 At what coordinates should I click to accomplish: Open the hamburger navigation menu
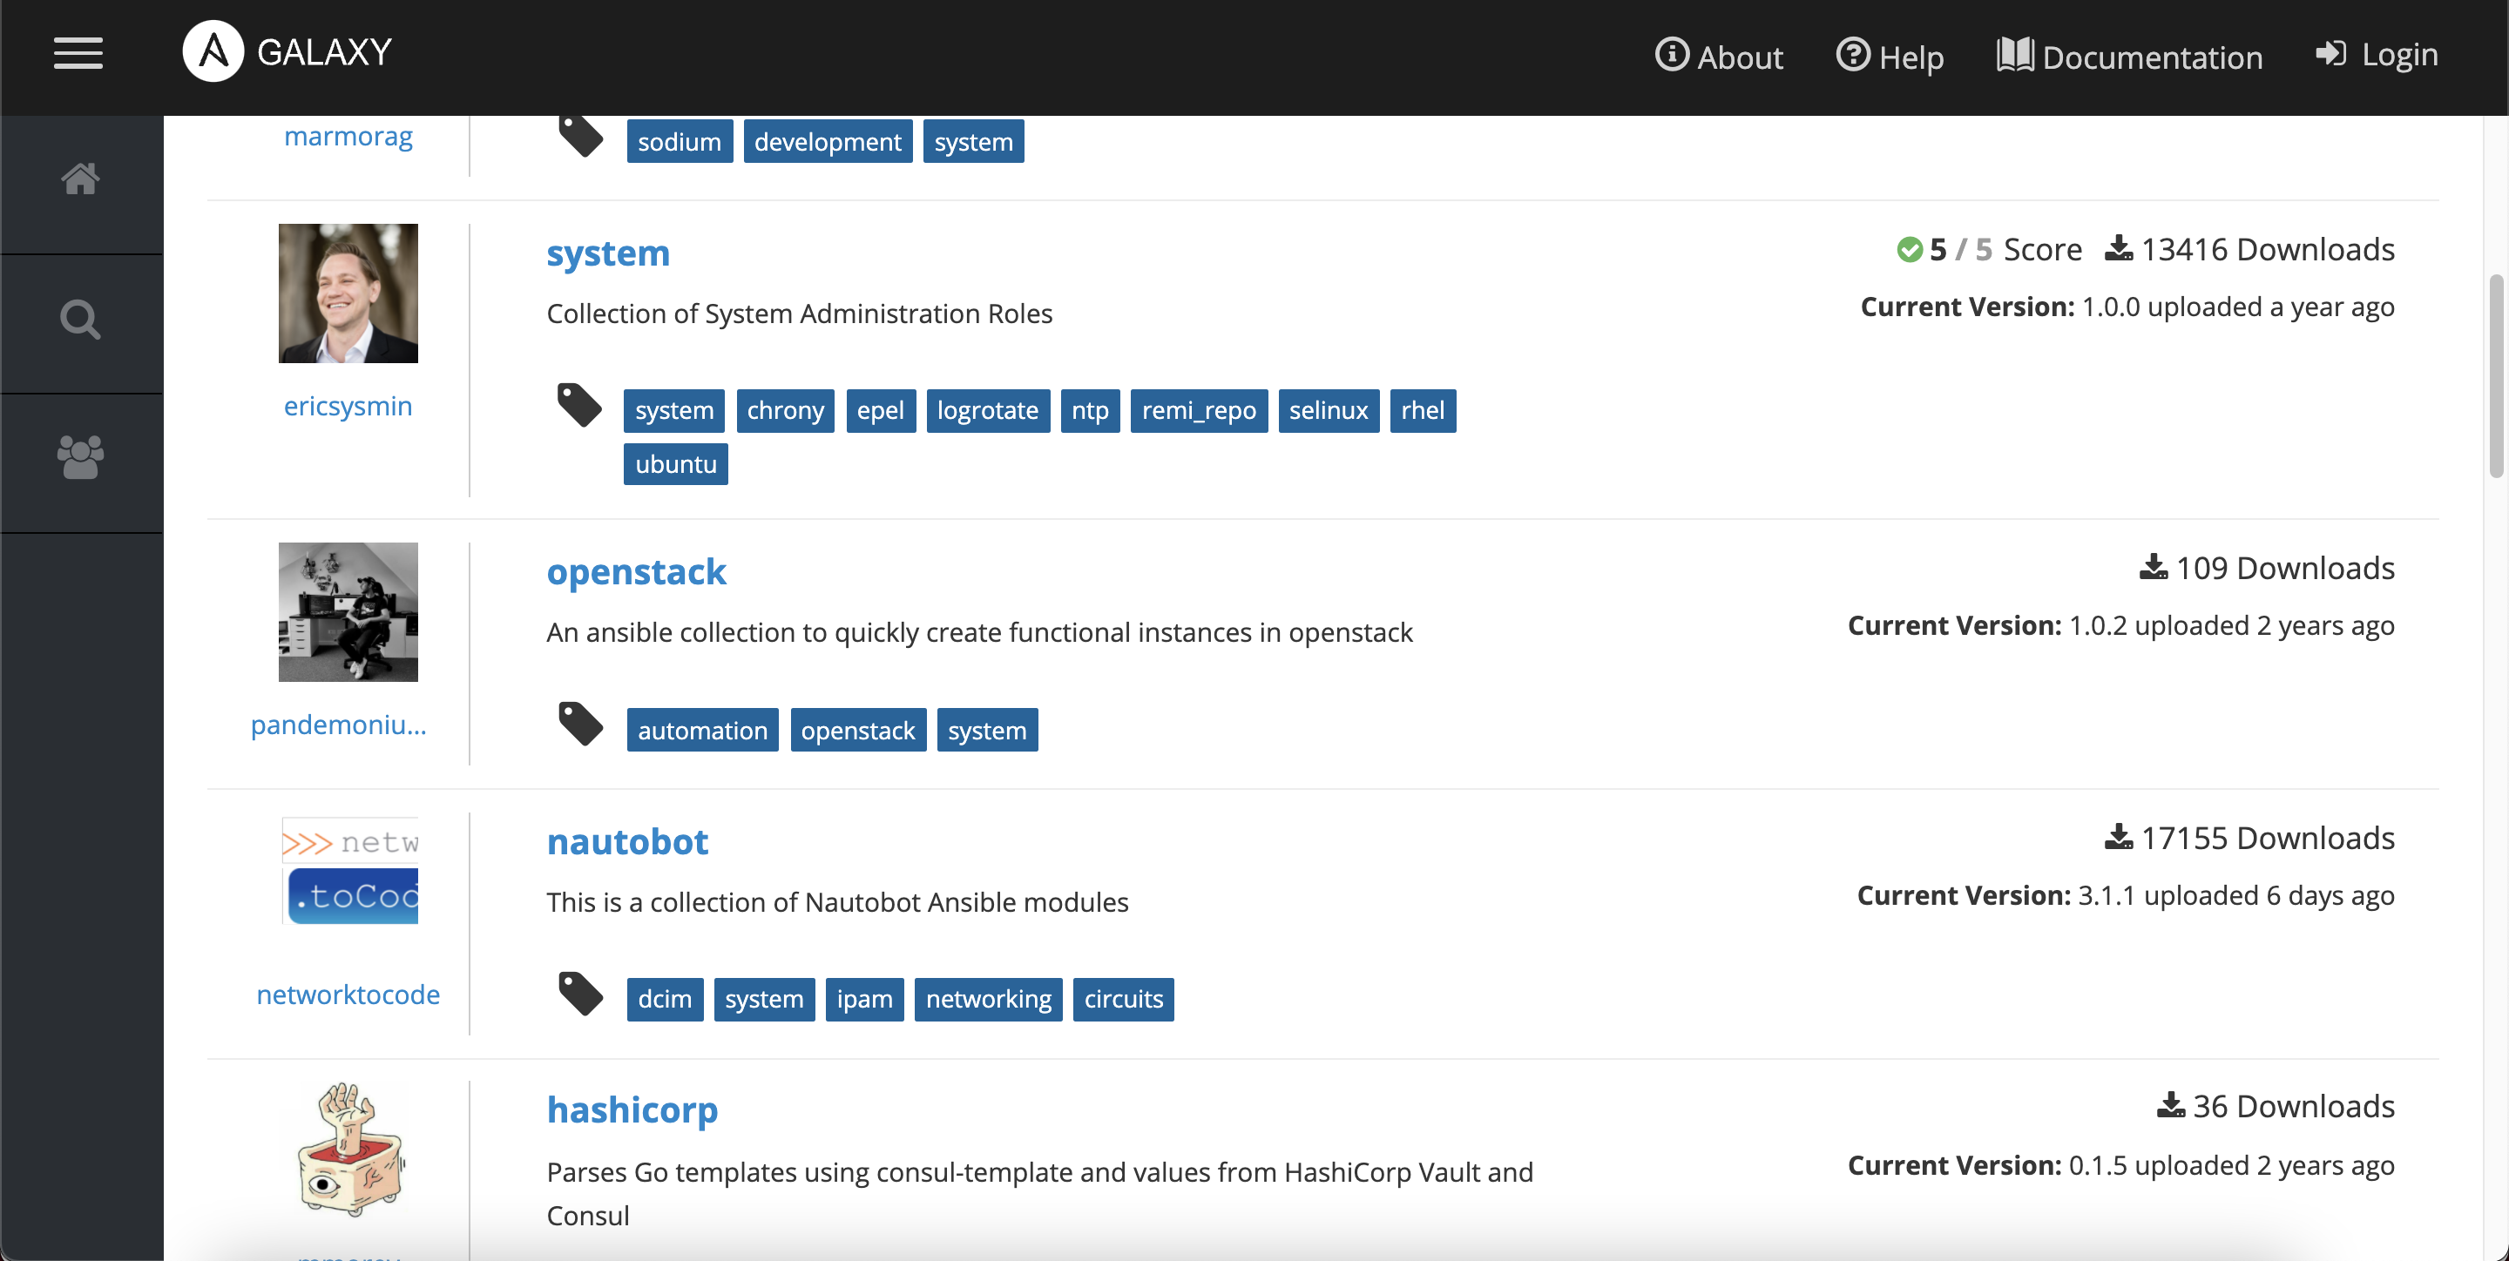click(78, 52)
